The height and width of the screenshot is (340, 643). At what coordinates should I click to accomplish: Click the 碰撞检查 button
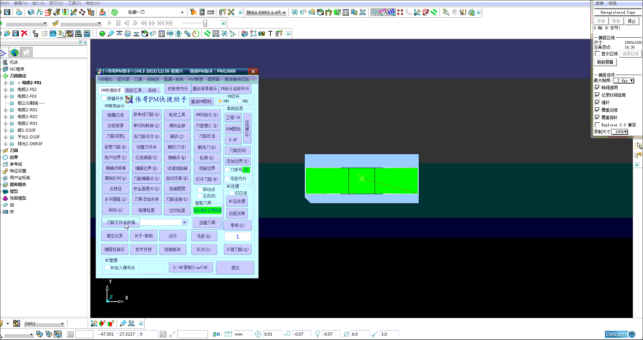tap(146, 210)
